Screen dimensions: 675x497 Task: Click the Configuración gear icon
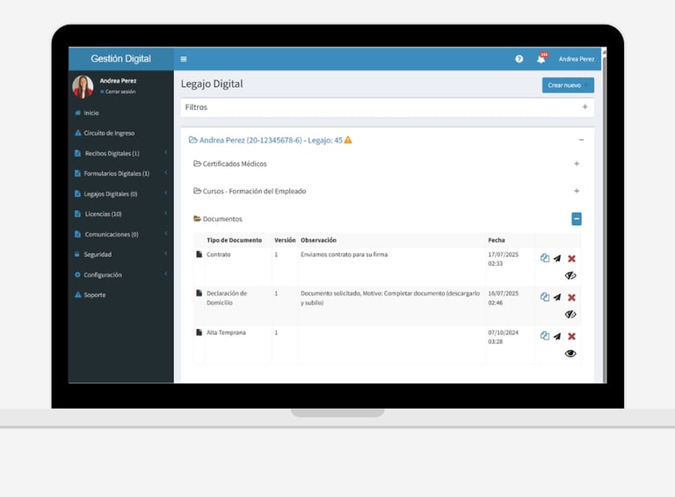point(77,274)
